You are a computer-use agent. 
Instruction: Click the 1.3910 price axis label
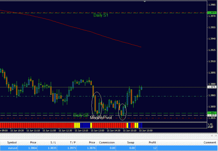(212, 61)
